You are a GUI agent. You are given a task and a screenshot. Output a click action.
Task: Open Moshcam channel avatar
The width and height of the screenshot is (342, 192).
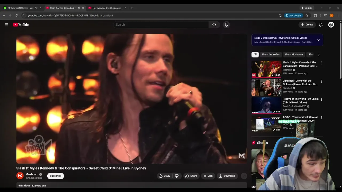pyautogui.click(x=20, y=176)
